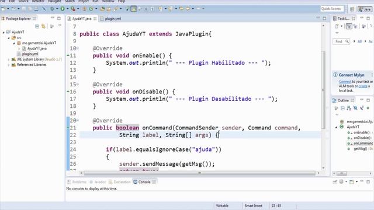Viewport: 374px width, 210px height.
Task: Click the editor horizontal scrollbar thumb
Action: pyautogui.click(x=199, y=173)
